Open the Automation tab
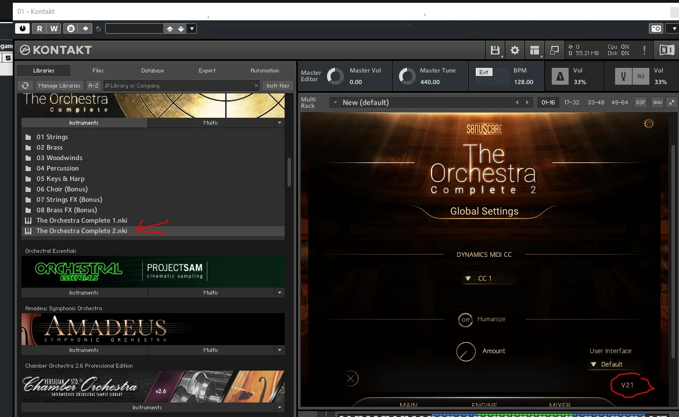Screen dimensions: 679x417 [265, 71]
